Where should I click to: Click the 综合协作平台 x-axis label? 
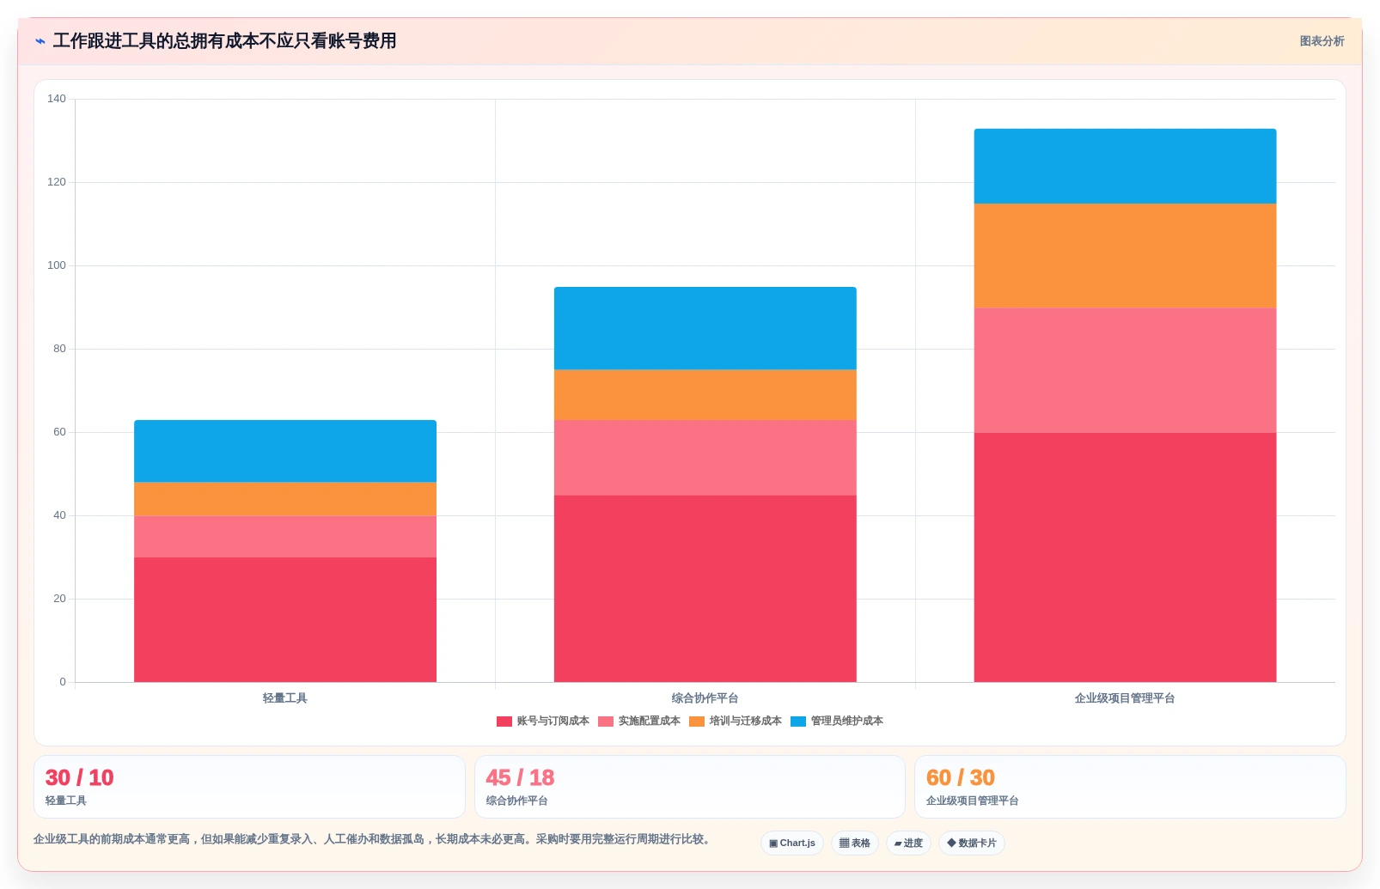point(705,698)
